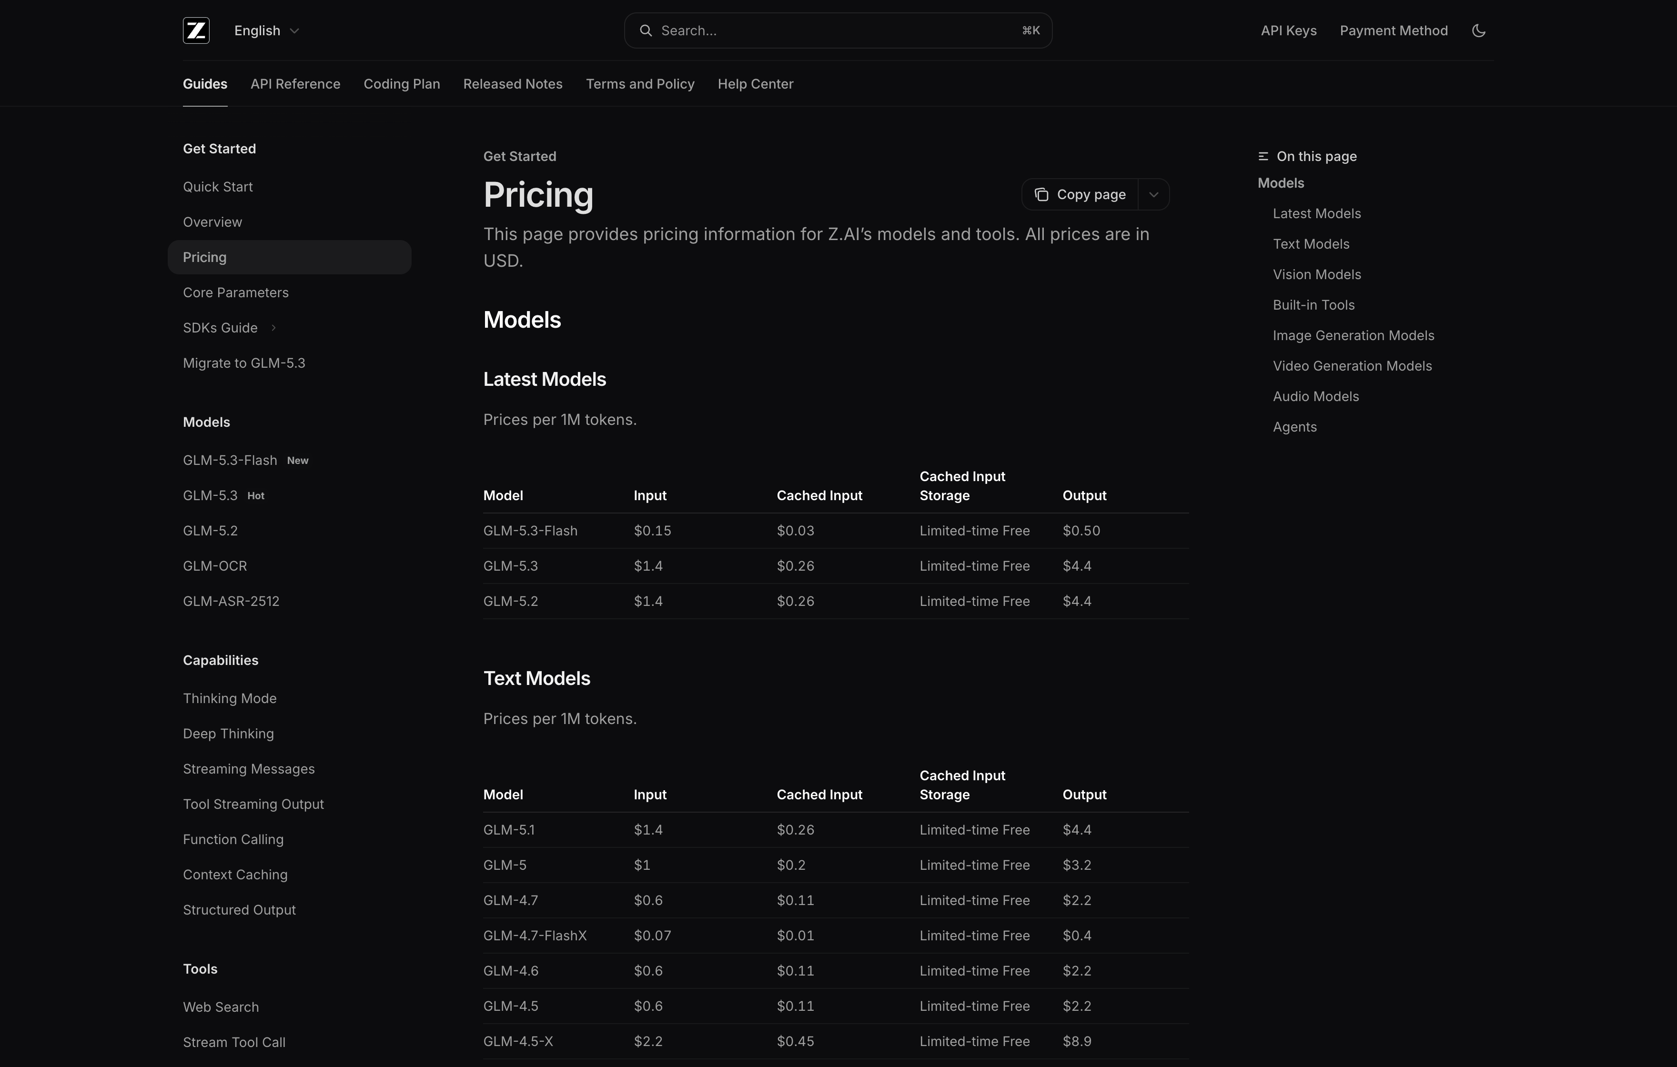Open the English language dropdown
This screenshot has width=1677, height=1067.
[267, 30]
